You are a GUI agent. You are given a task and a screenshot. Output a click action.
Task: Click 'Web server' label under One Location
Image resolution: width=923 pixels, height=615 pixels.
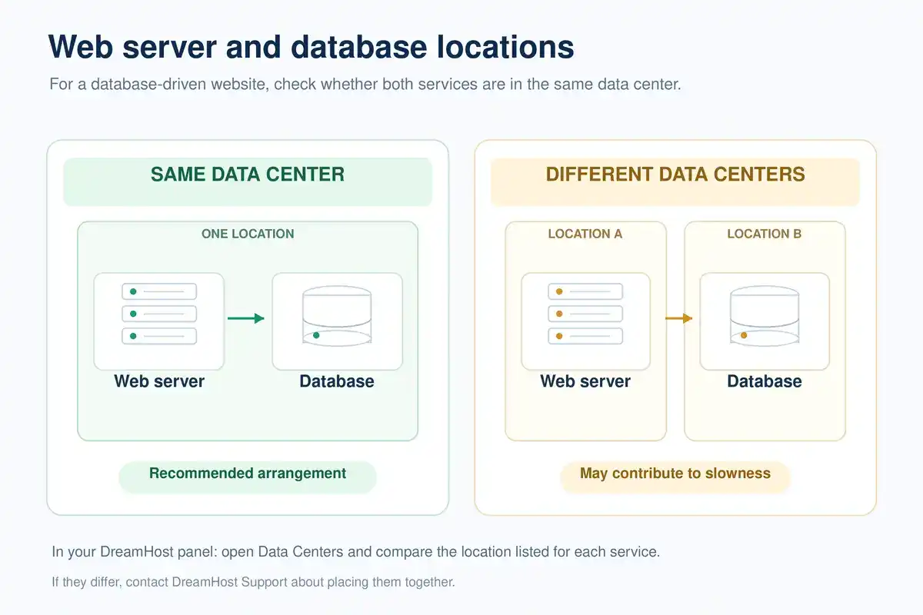(x=159, y=381)
